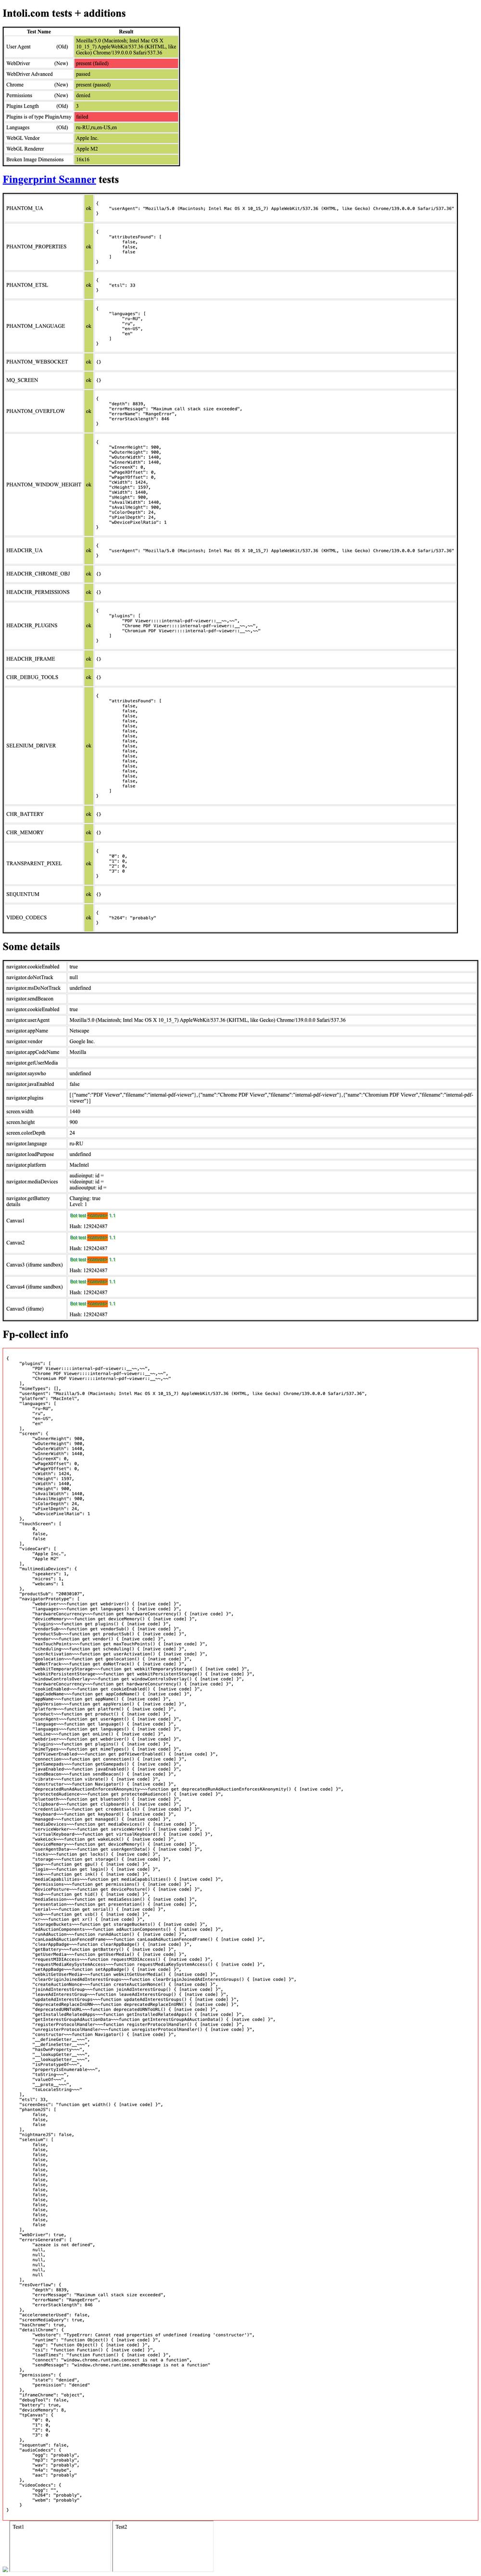Click the ok status of CHR_BATTERY
This screenshot has width=481, height=2576.
88,814
